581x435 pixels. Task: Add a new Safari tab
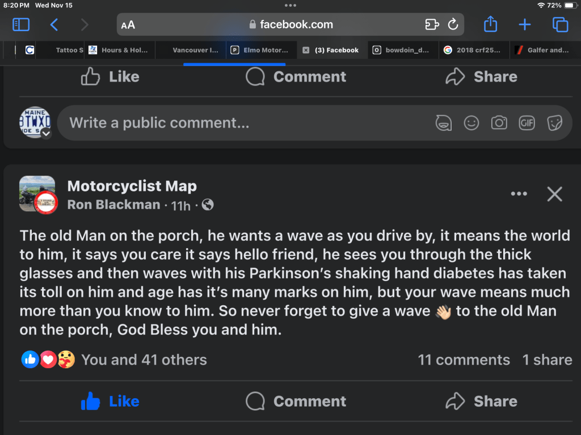point(525,24)
